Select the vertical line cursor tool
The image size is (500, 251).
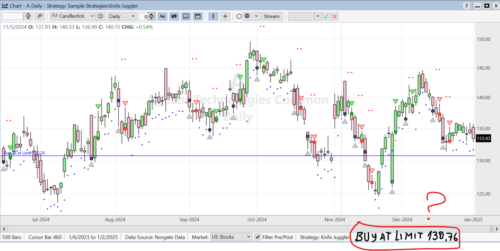(x=213, y=16)
